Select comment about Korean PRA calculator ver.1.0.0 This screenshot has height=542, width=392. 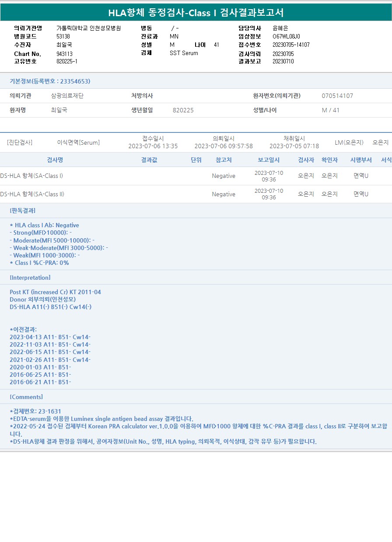pyautogui.click(x=198, y=430)
